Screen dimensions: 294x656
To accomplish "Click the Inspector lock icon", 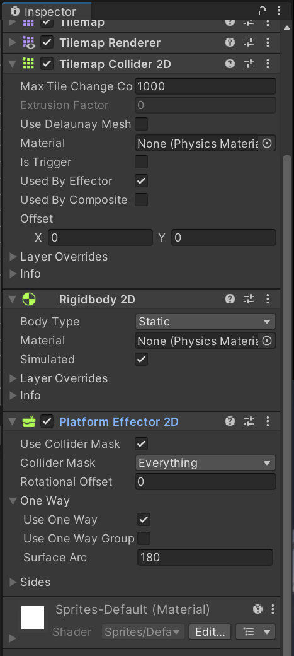I will click(263, 11).
